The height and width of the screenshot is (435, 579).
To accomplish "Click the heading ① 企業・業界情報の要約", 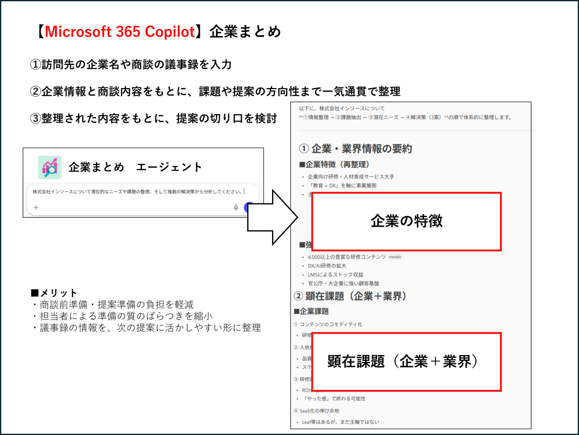I will click(356, 149).
